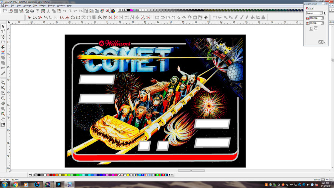Switch to portrait orientation in DesignCentral
This screenshot has height=188, width=334.
pos(311,28)
